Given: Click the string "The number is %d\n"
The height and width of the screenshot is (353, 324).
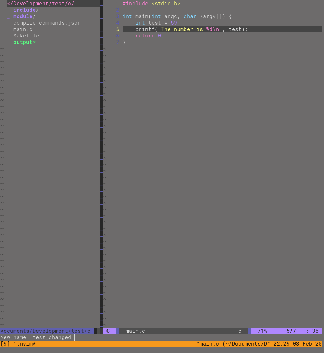Looking at the screenshot, I should [190, 30].
